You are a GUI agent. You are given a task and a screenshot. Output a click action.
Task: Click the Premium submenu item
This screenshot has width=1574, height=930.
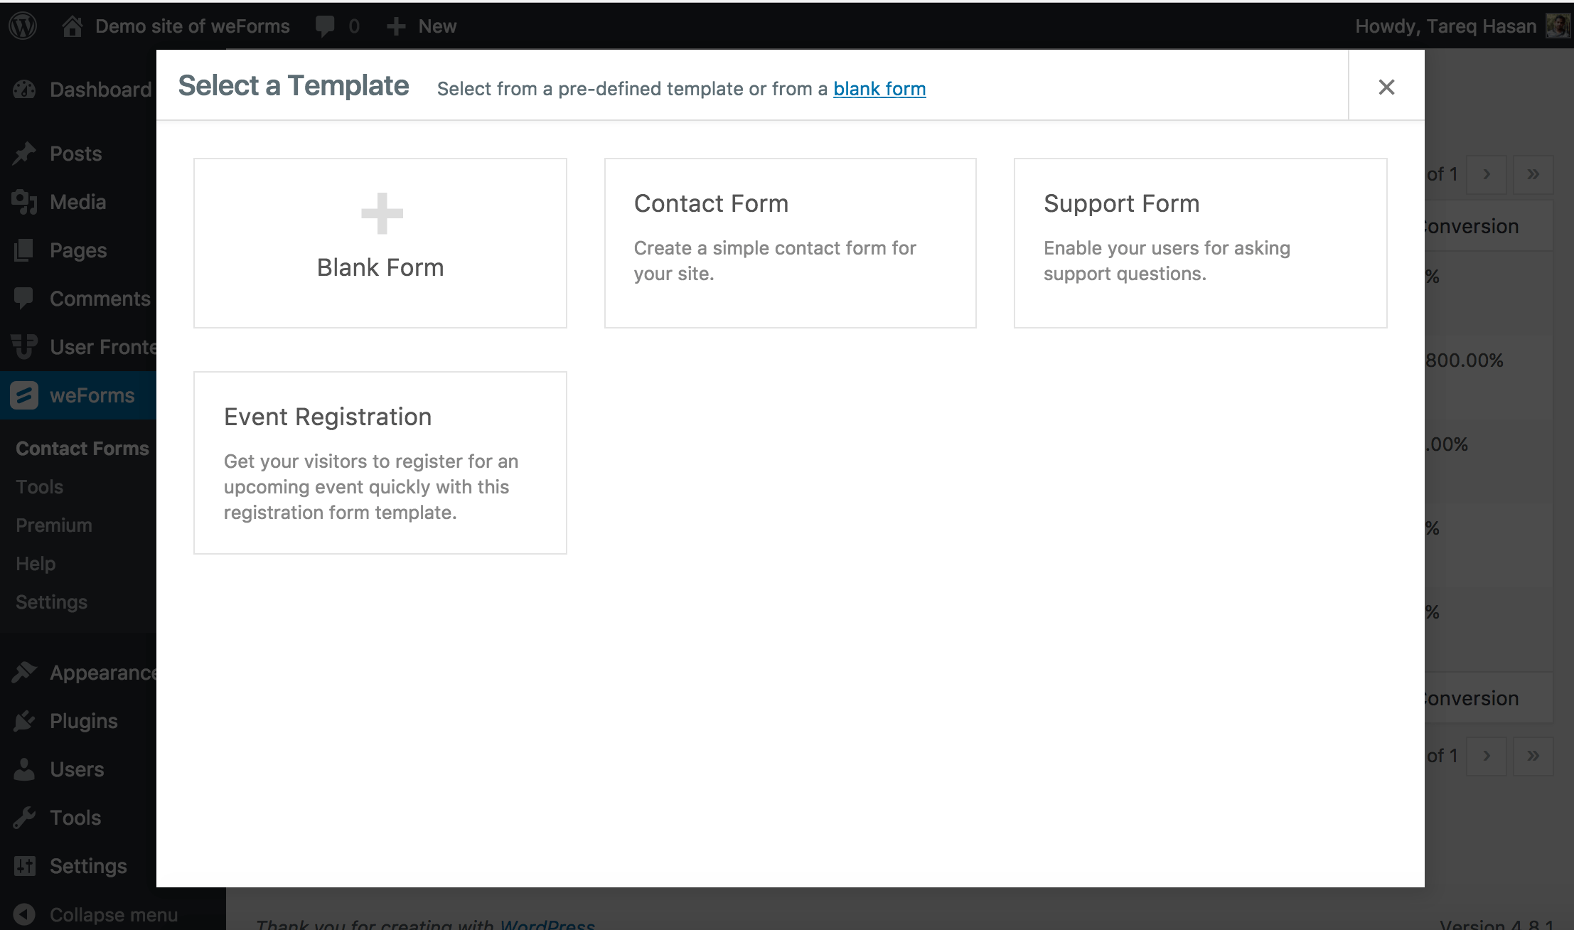[53, 525]
